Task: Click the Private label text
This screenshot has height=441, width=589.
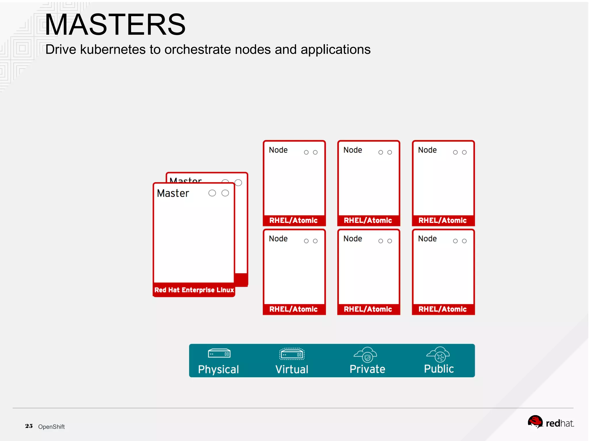Action: coord(367,369)
